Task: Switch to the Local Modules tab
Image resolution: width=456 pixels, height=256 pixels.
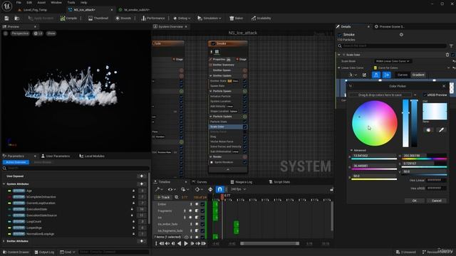Action: [x=92, y=156]
